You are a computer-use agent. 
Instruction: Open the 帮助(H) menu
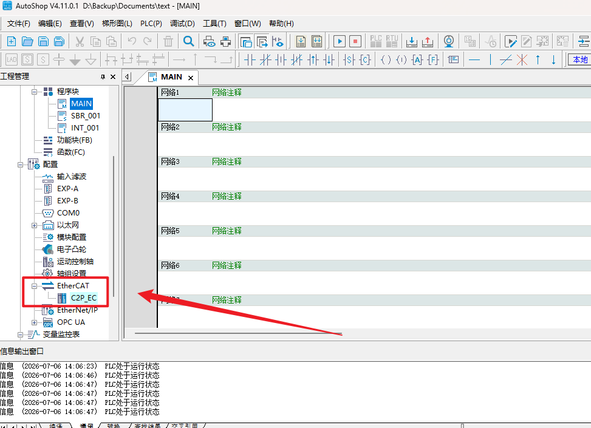click(x=281, y=23)
